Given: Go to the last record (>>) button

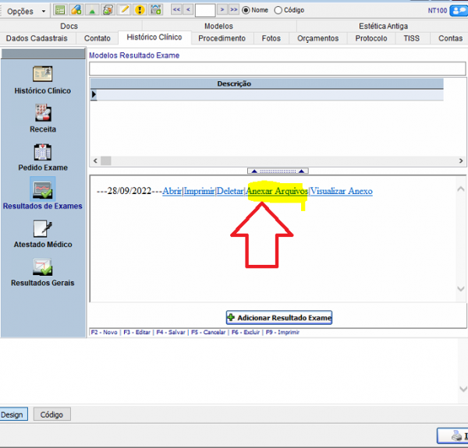Looking at the screenshot, I should pos(234,10).
